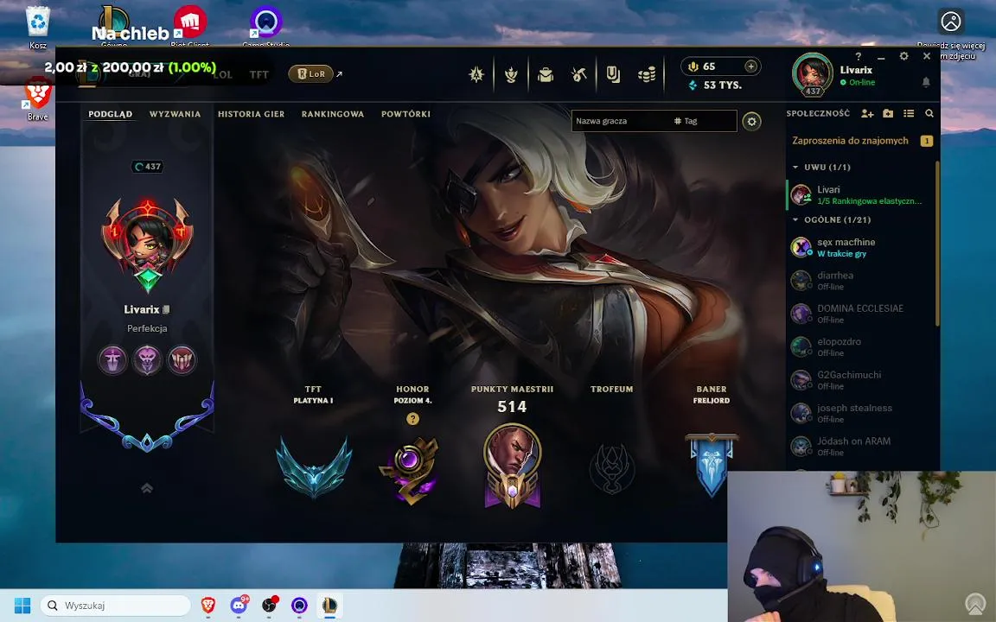The height and width of the screenshot is (622, 996).
Task: Open the HISTORIA GIER tab
Action: (x=251, y=114)
